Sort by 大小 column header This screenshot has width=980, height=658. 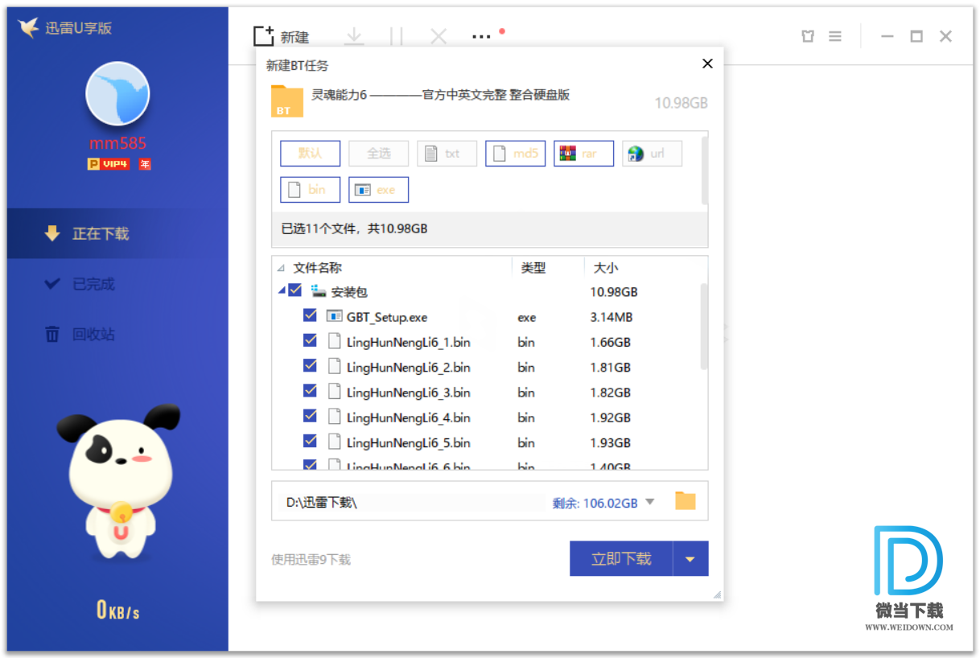(x=606, y=268)
